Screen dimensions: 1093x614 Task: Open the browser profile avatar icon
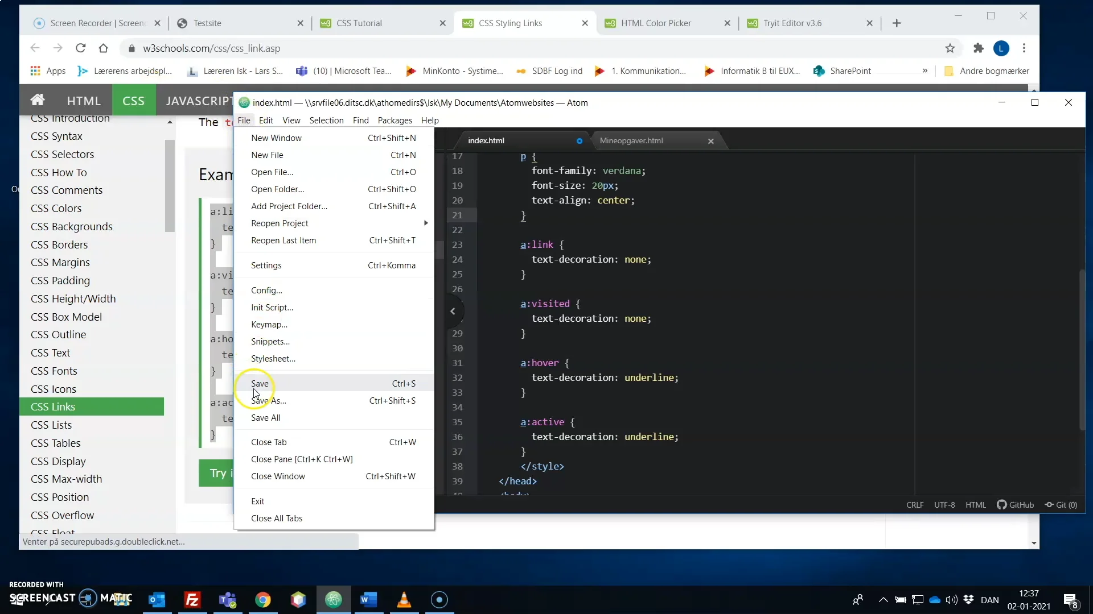pyautogui.click(x=1001, y=48)
